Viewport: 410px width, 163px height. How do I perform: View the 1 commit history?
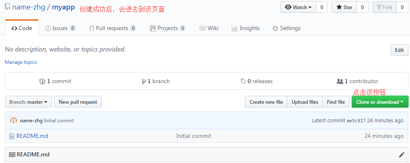coord(55,81)
